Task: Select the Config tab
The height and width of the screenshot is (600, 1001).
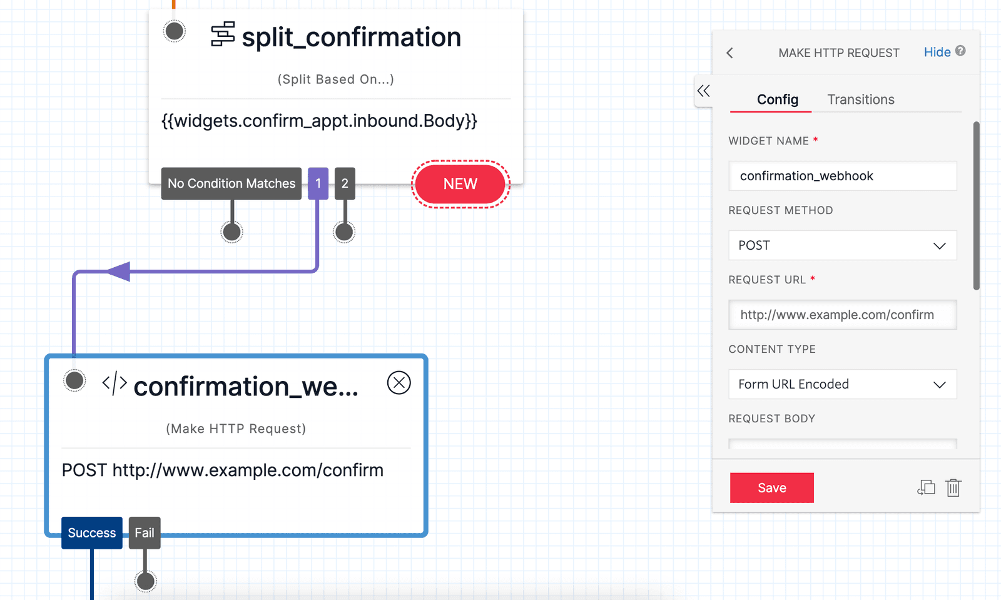Action: pyautogui.click(x=778, y=99)
